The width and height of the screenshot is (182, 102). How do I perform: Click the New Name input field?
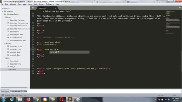click(96, 91)
